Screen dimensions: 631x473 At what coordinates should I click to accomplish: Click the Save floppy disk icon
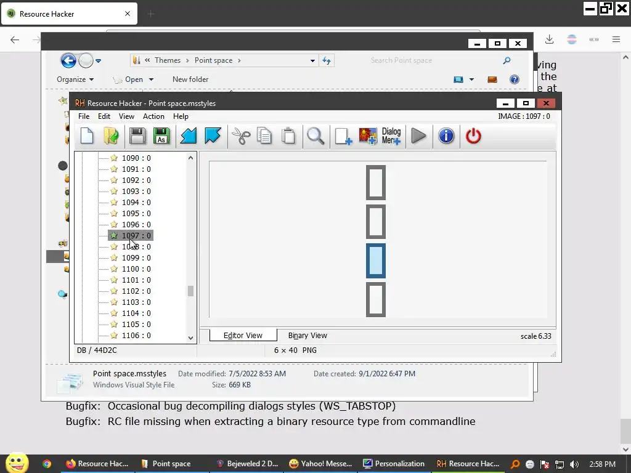click(137, 136)
